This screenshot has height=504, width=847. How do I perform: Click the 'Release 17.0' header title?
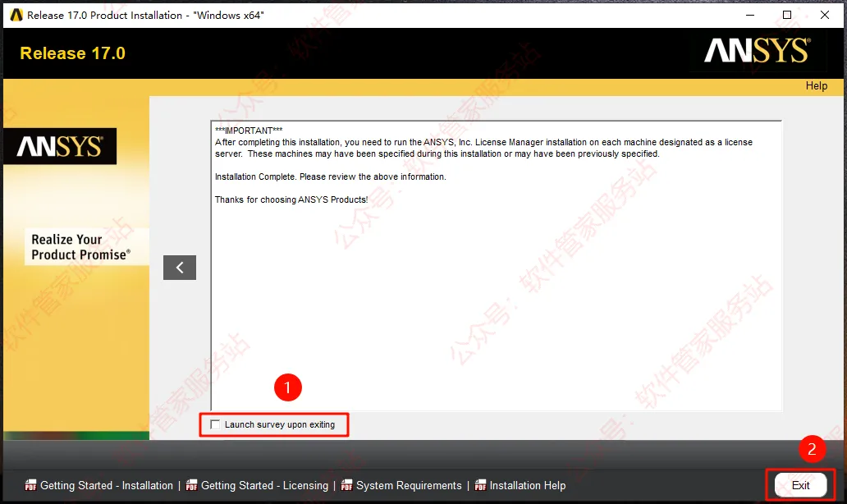(x=72, y=53)
